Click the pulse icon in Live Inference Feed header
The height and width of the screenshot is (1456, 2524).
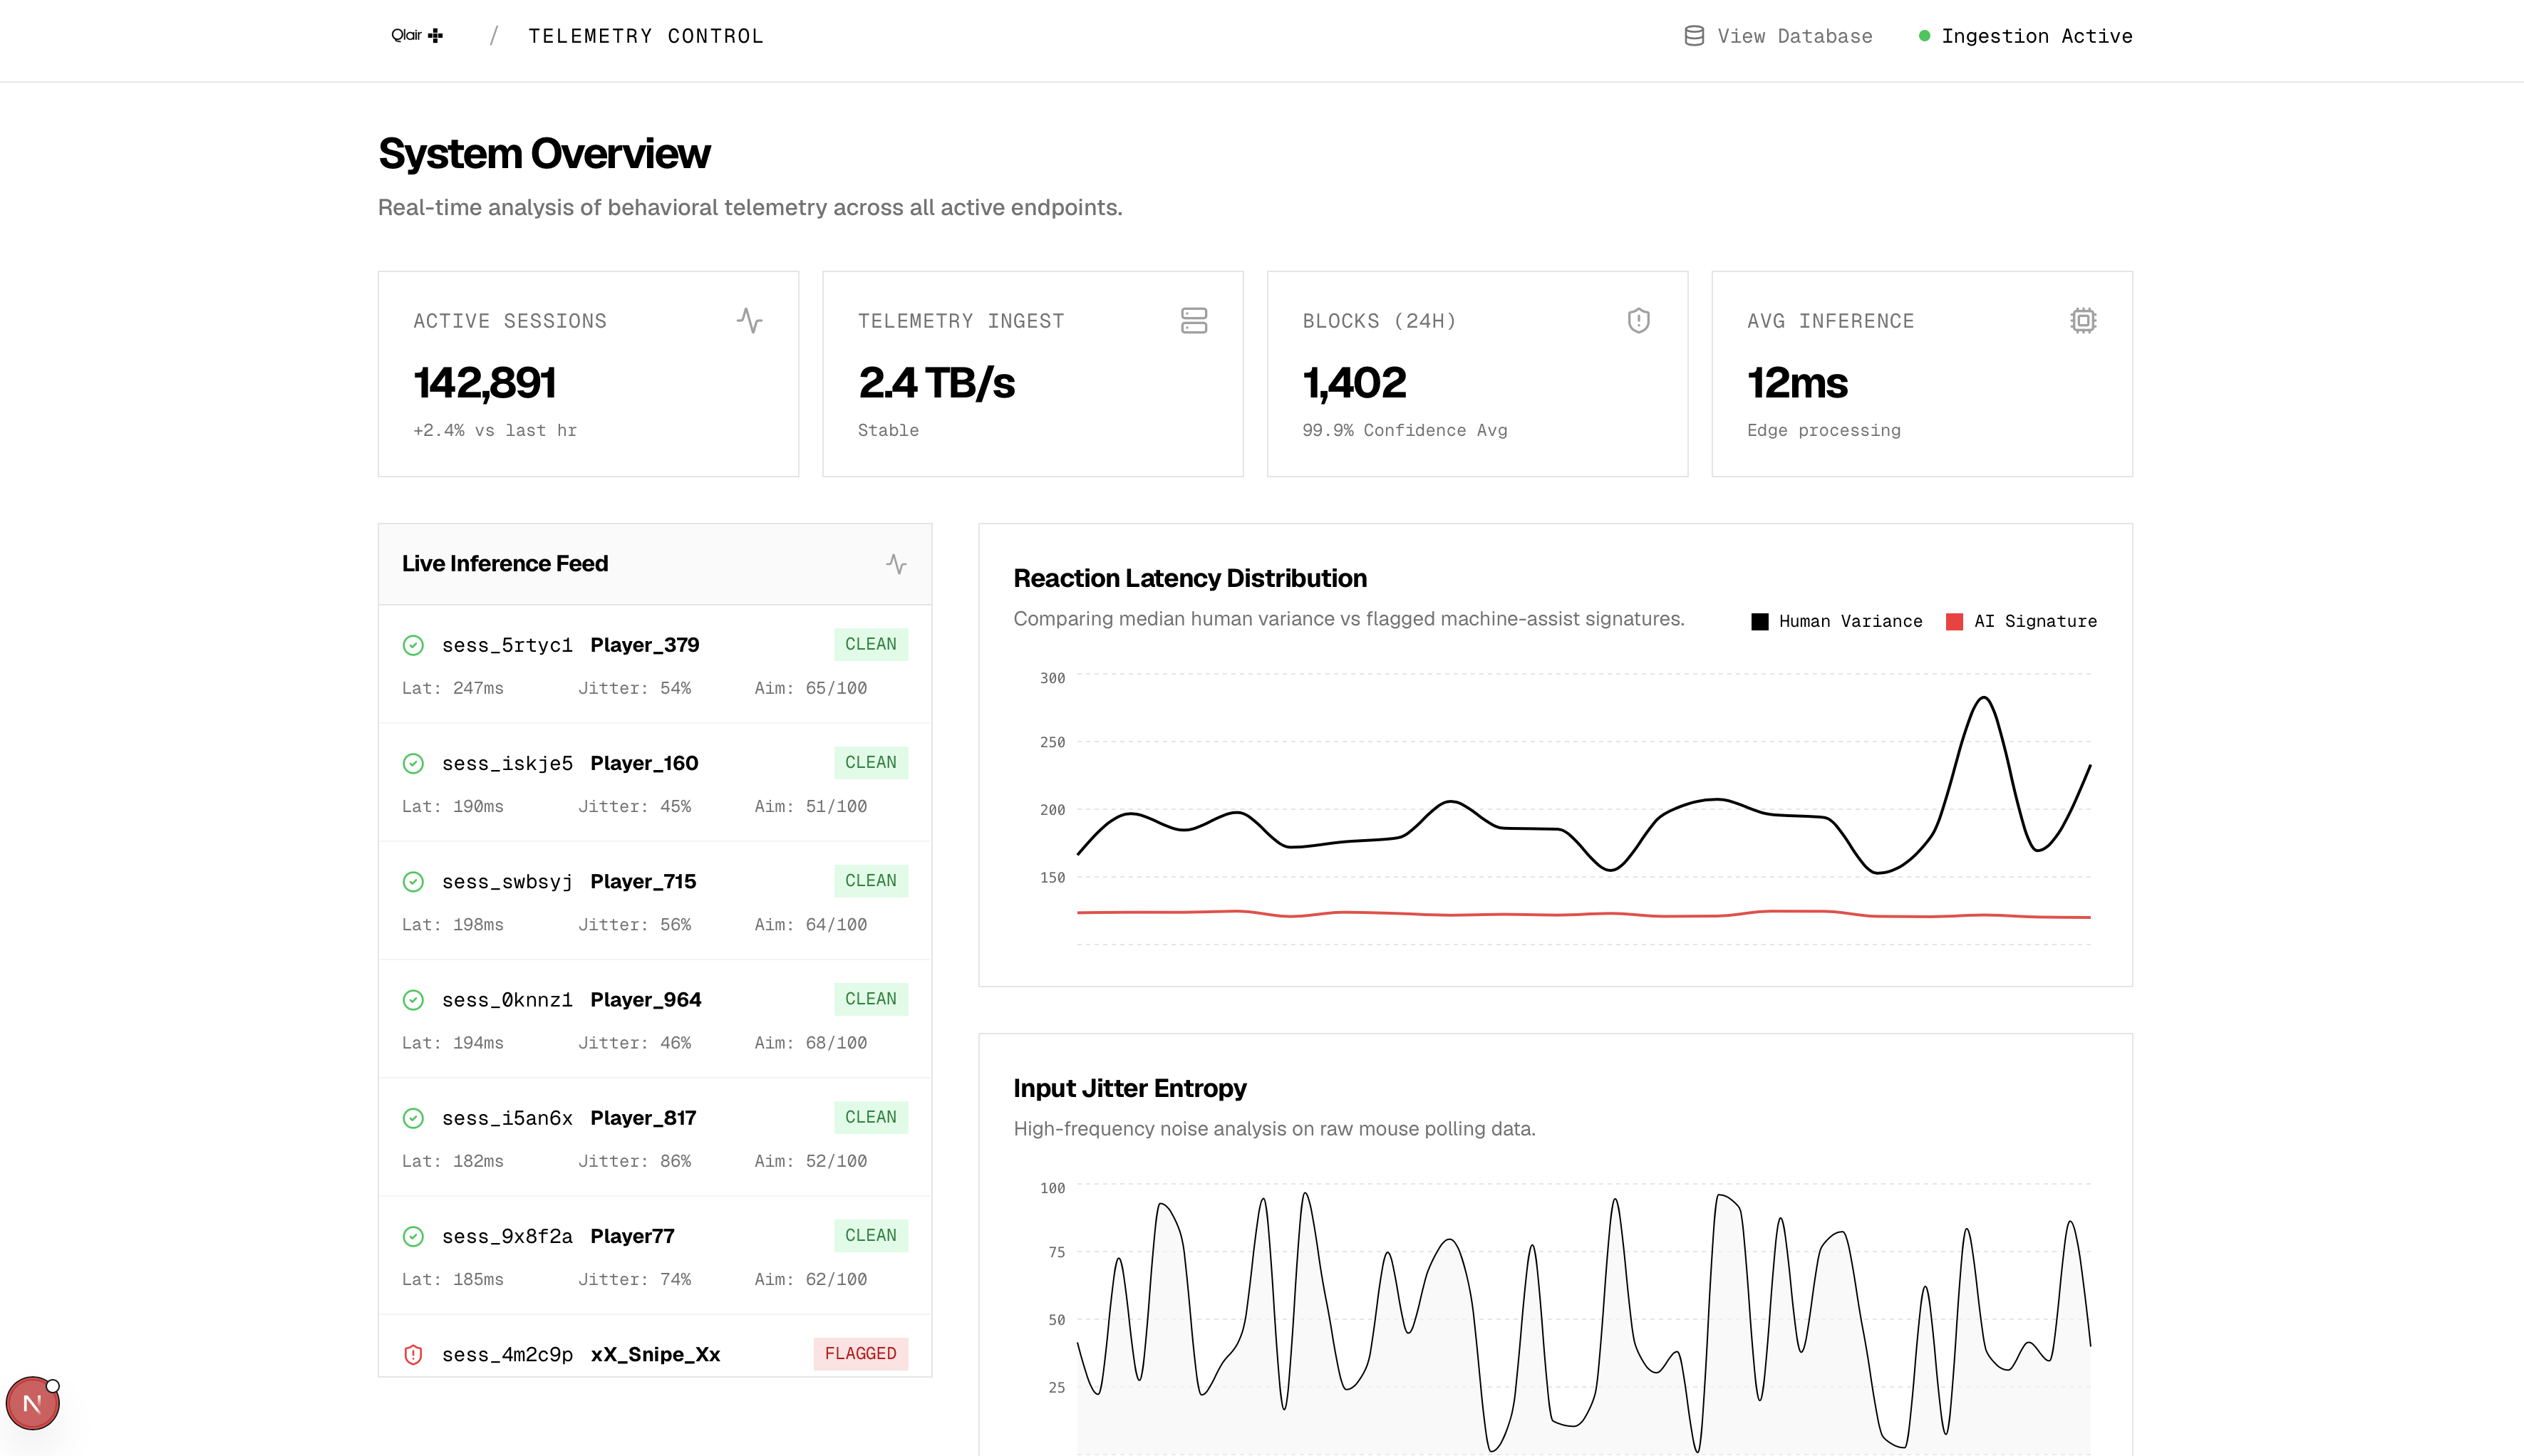[896, 564]
